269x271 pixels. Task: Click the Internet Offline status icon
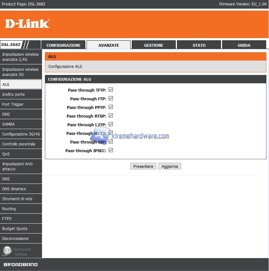pyautogui.click(x=8, y=251)
